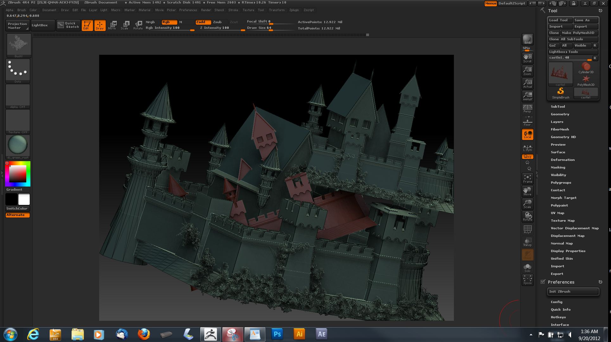Toggle Zsub sculpting mode

tap(217, 22)
